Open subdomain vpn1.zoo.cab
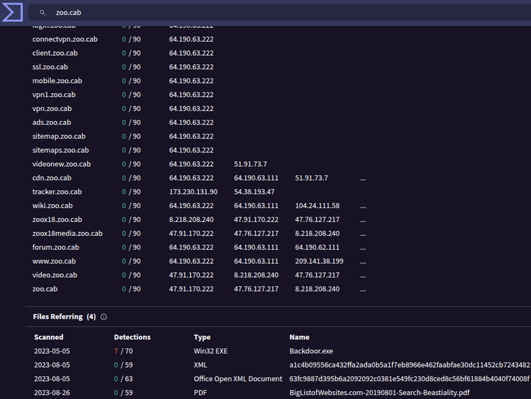The height and width of the screenshot is (399, 531). tap(54, 94)
